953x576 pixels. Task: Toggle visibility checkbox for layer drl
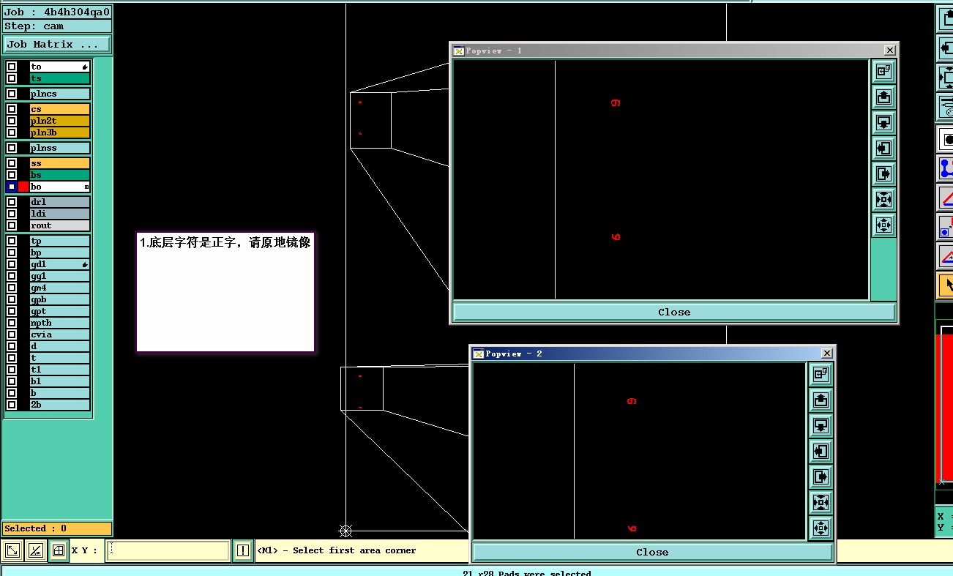(x=12, y=202)
